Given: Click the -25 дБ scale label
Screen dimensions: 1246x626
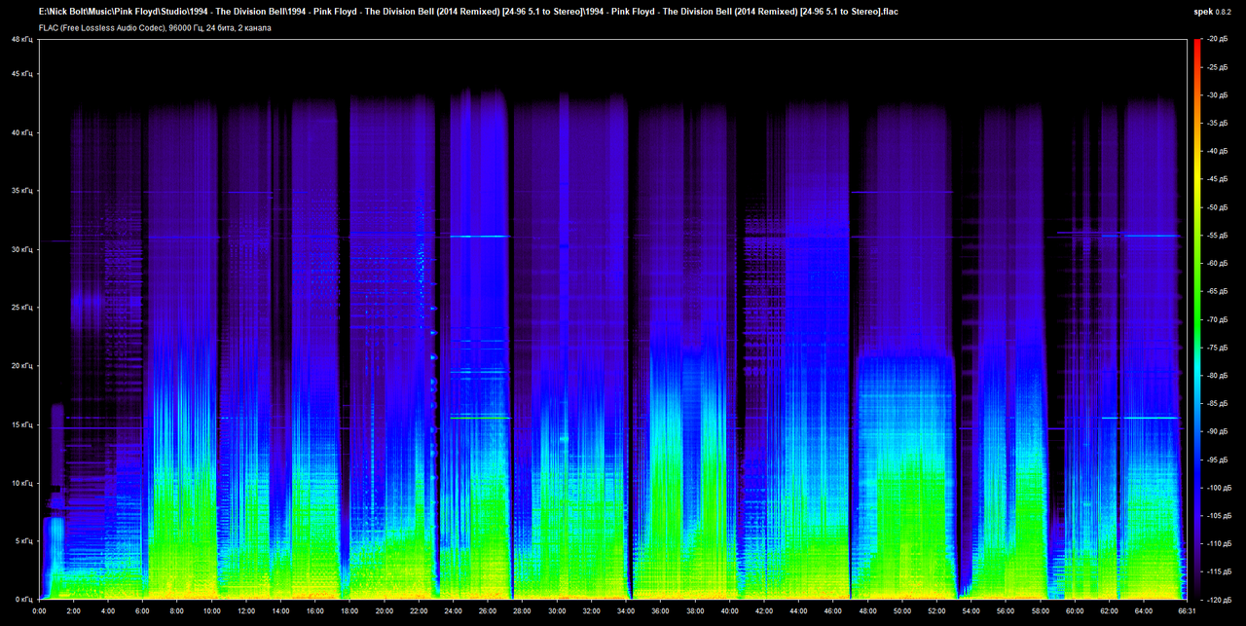Looking at the screenshot, I should point(1216,67).
